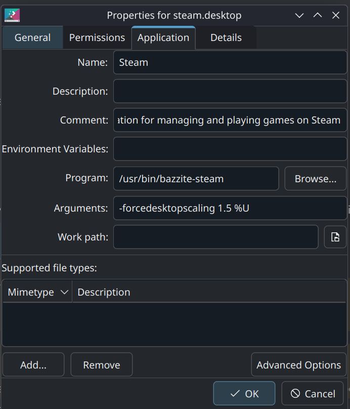Click the app icon in the title bar

click(x=12, y=15)
